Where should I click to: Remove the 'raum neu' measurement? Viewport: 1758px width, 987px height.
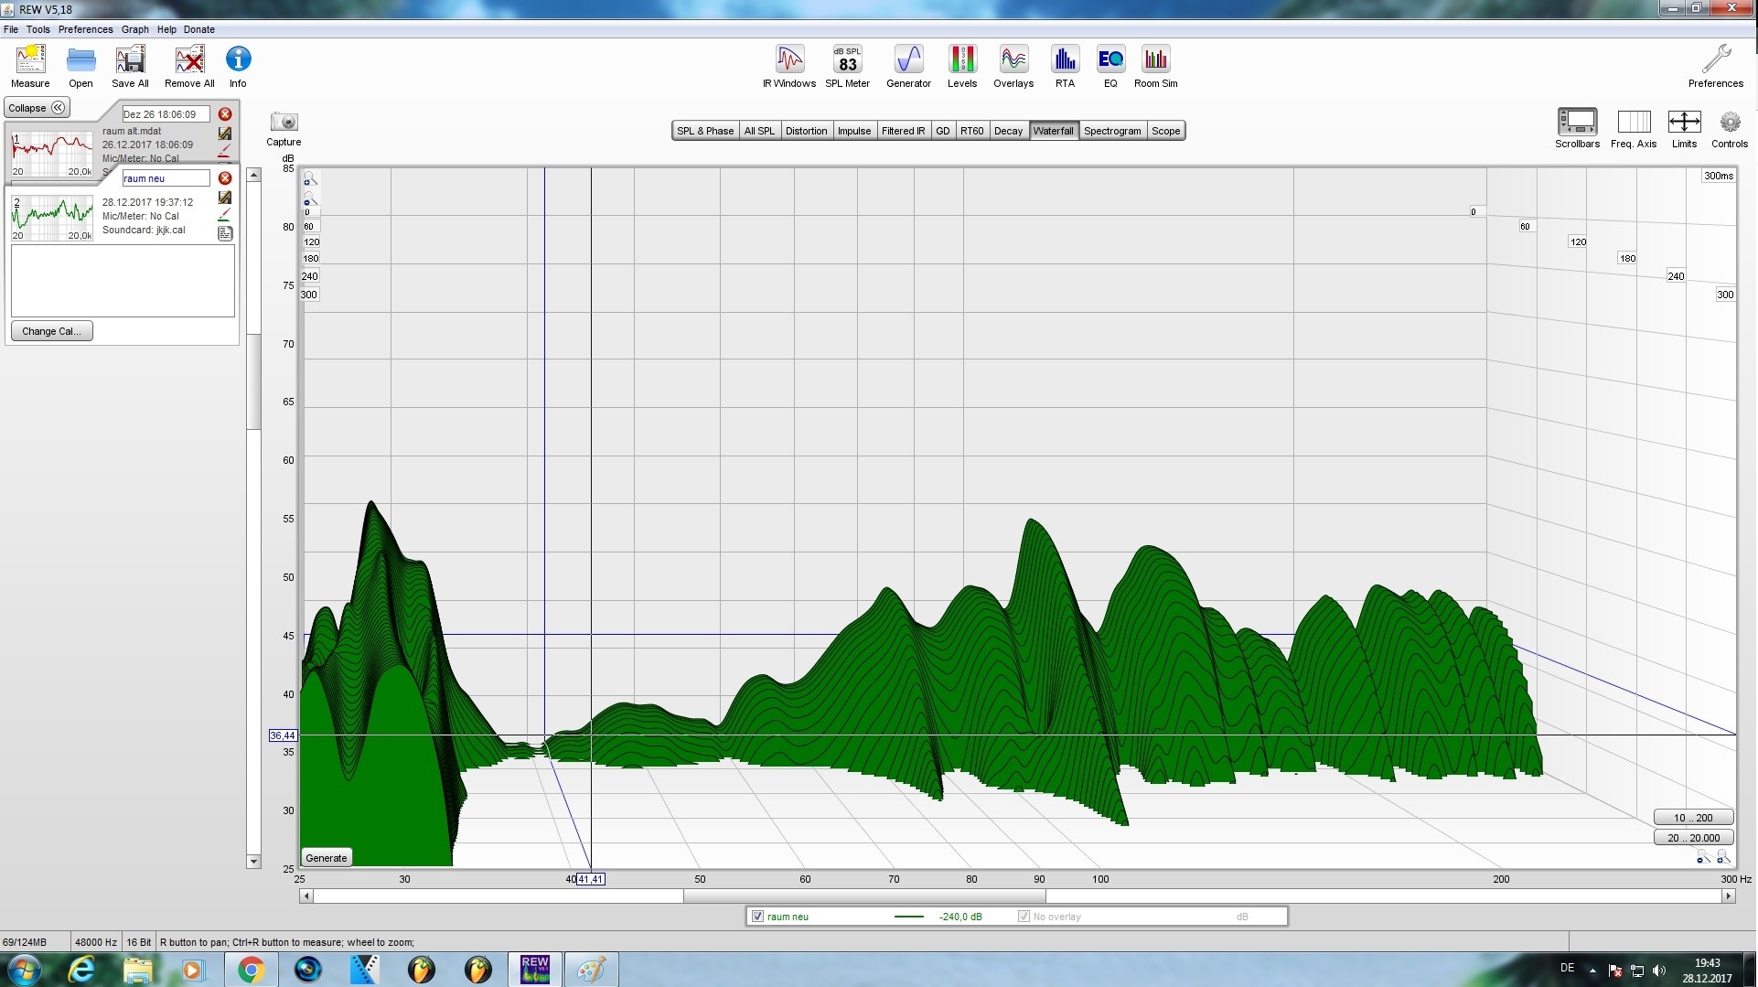pyautogui.click(x=225, y=178)
